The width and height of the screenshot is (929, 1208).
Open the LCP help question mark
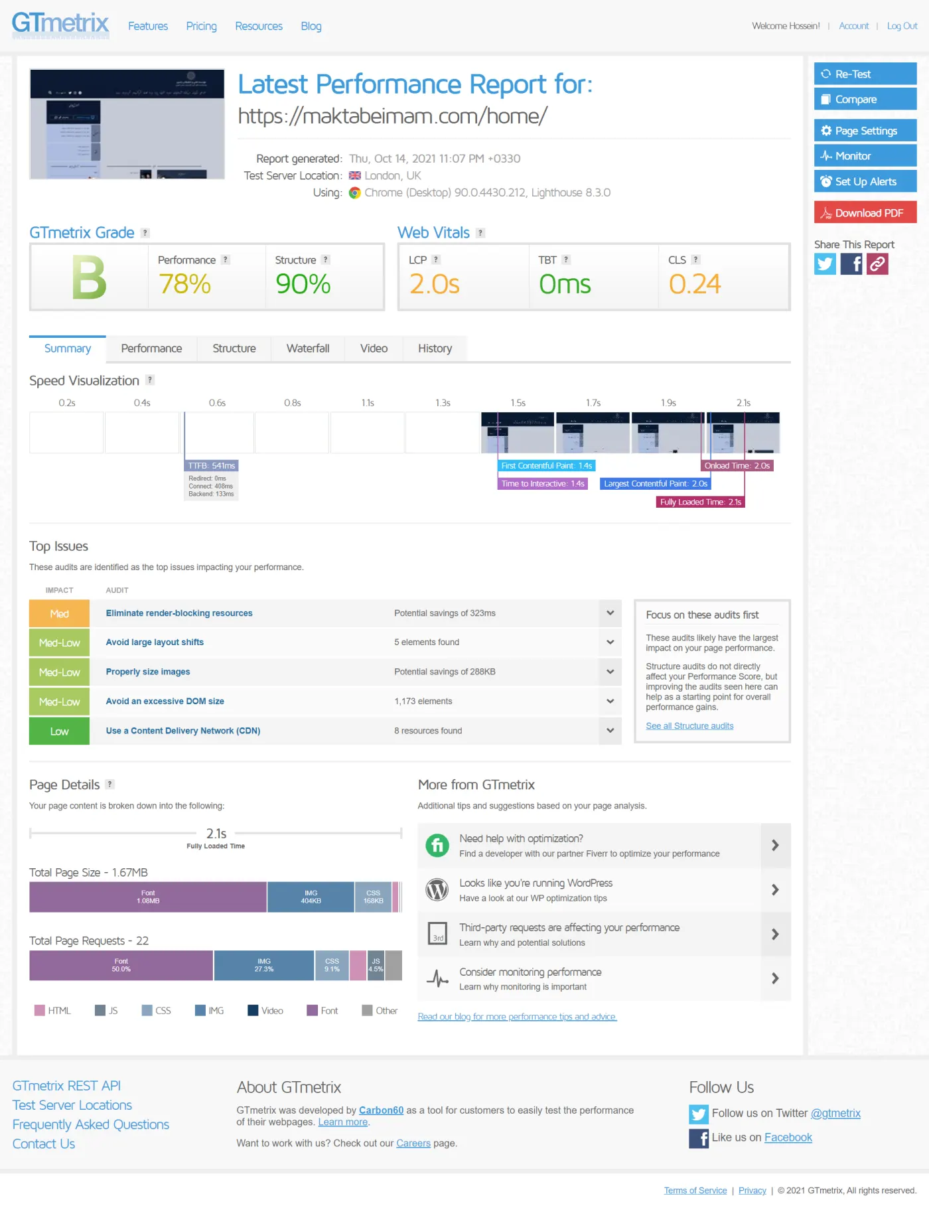[x=436, y=260]
